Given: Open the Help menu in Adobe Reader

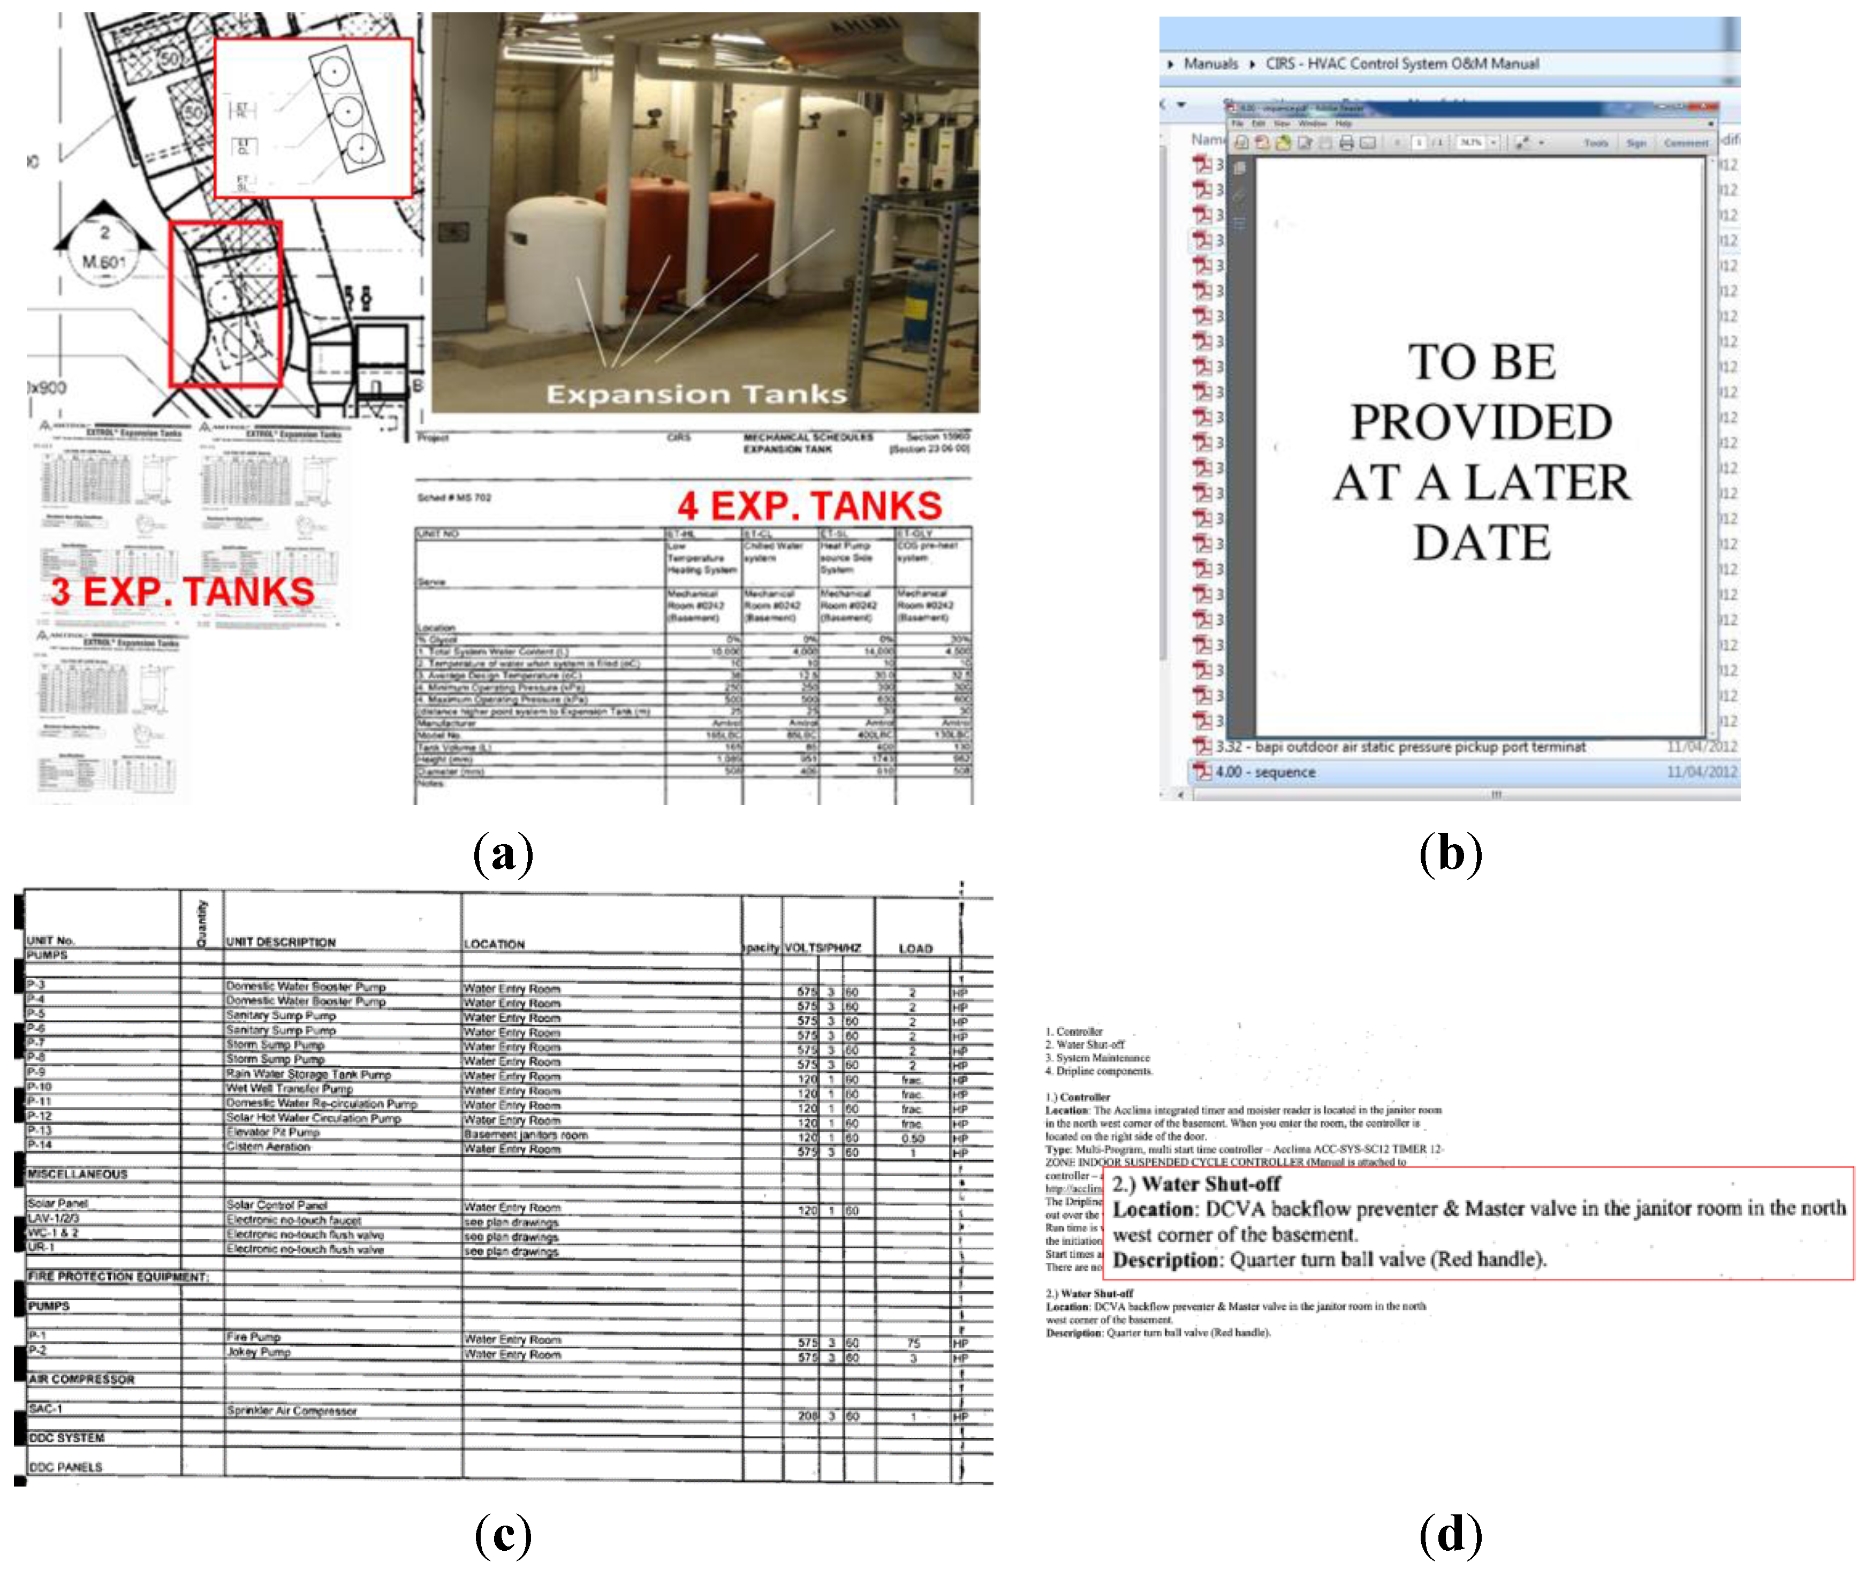Looking at the screenshot, I should [x=1344, y=123].
